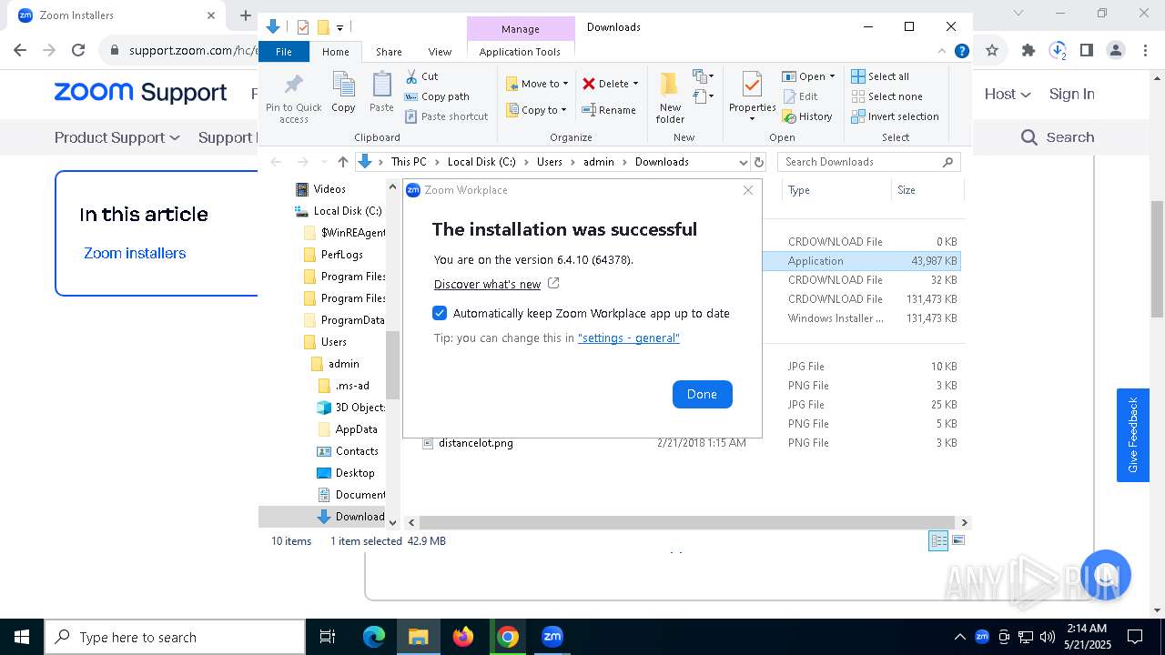The height and width of the screenshot is (655, 1165).
Task: Click the Cut scissors icon
Action: point(411,76)
